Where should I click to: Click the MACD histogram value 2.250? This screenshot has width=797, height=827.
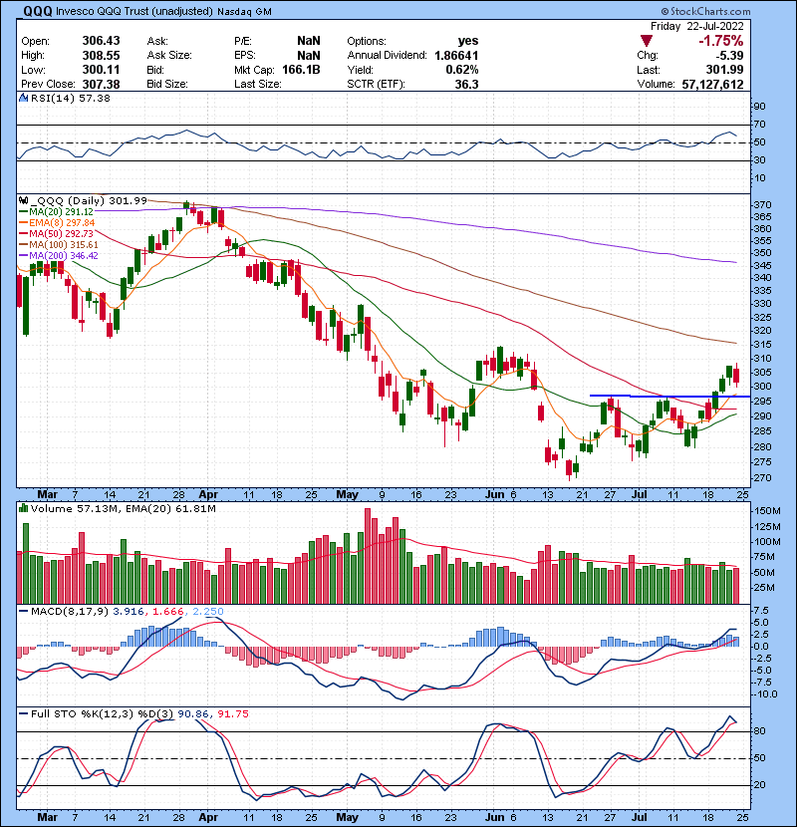(208, 612)
